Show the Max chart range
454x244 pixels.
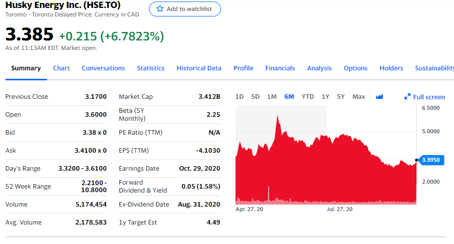tap(358, 97)
